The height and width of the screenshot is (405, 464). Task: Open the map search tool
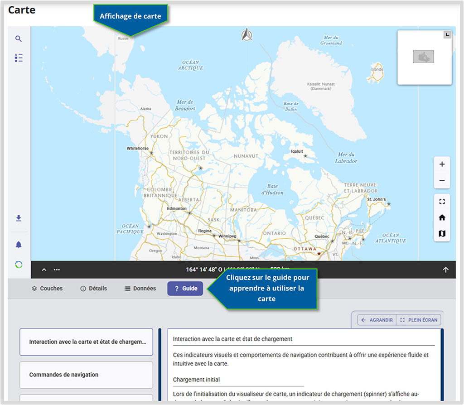point(19,39)
